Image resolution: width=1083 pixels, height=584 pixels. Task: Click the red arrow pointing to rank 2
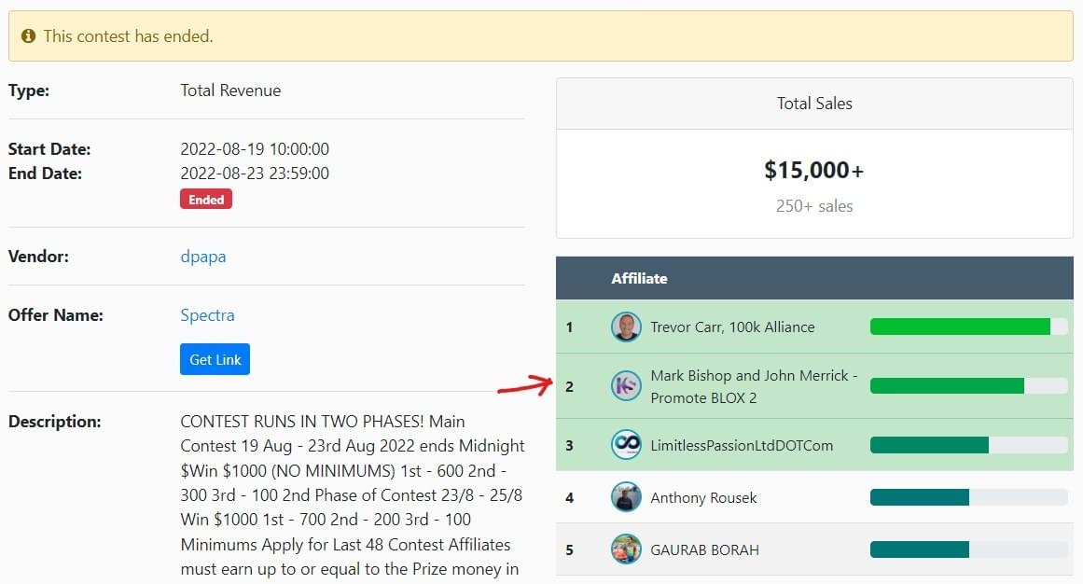coord(524,385)
